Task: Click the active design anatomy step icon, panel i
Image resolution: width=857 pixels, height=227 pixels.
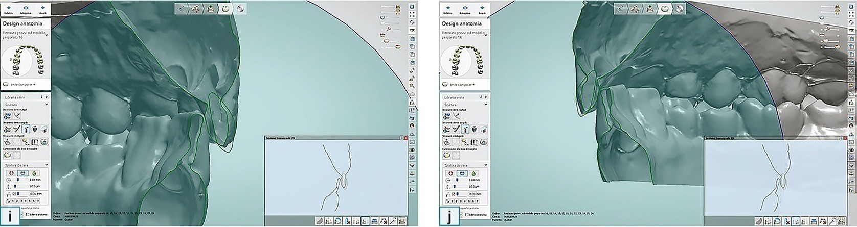Action: (224, 8)
